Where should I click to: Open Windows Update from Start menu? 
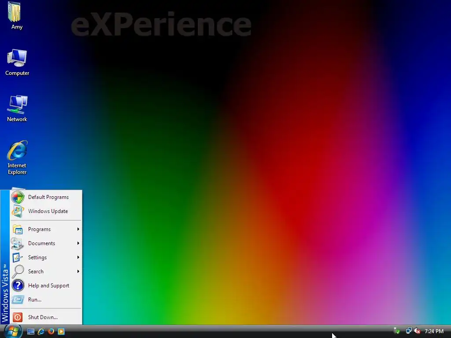click(46, 211)
